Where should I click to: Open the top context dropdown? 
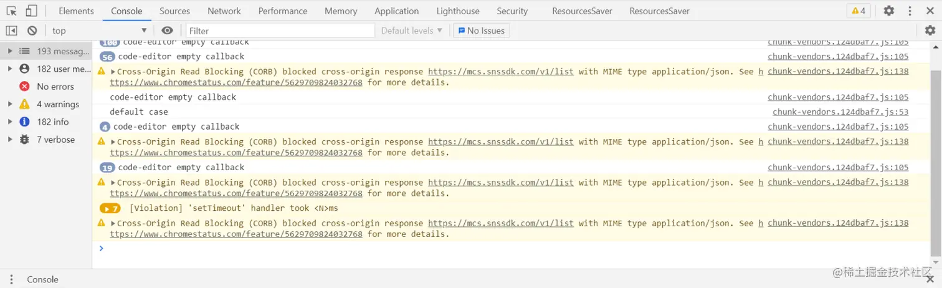(x=98, y=31)
